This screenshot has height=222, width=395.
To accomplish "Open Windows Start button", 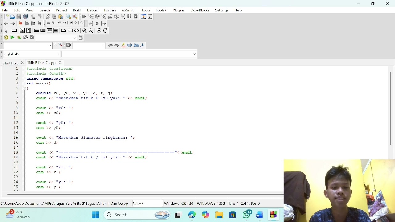I will coord(95,215).
